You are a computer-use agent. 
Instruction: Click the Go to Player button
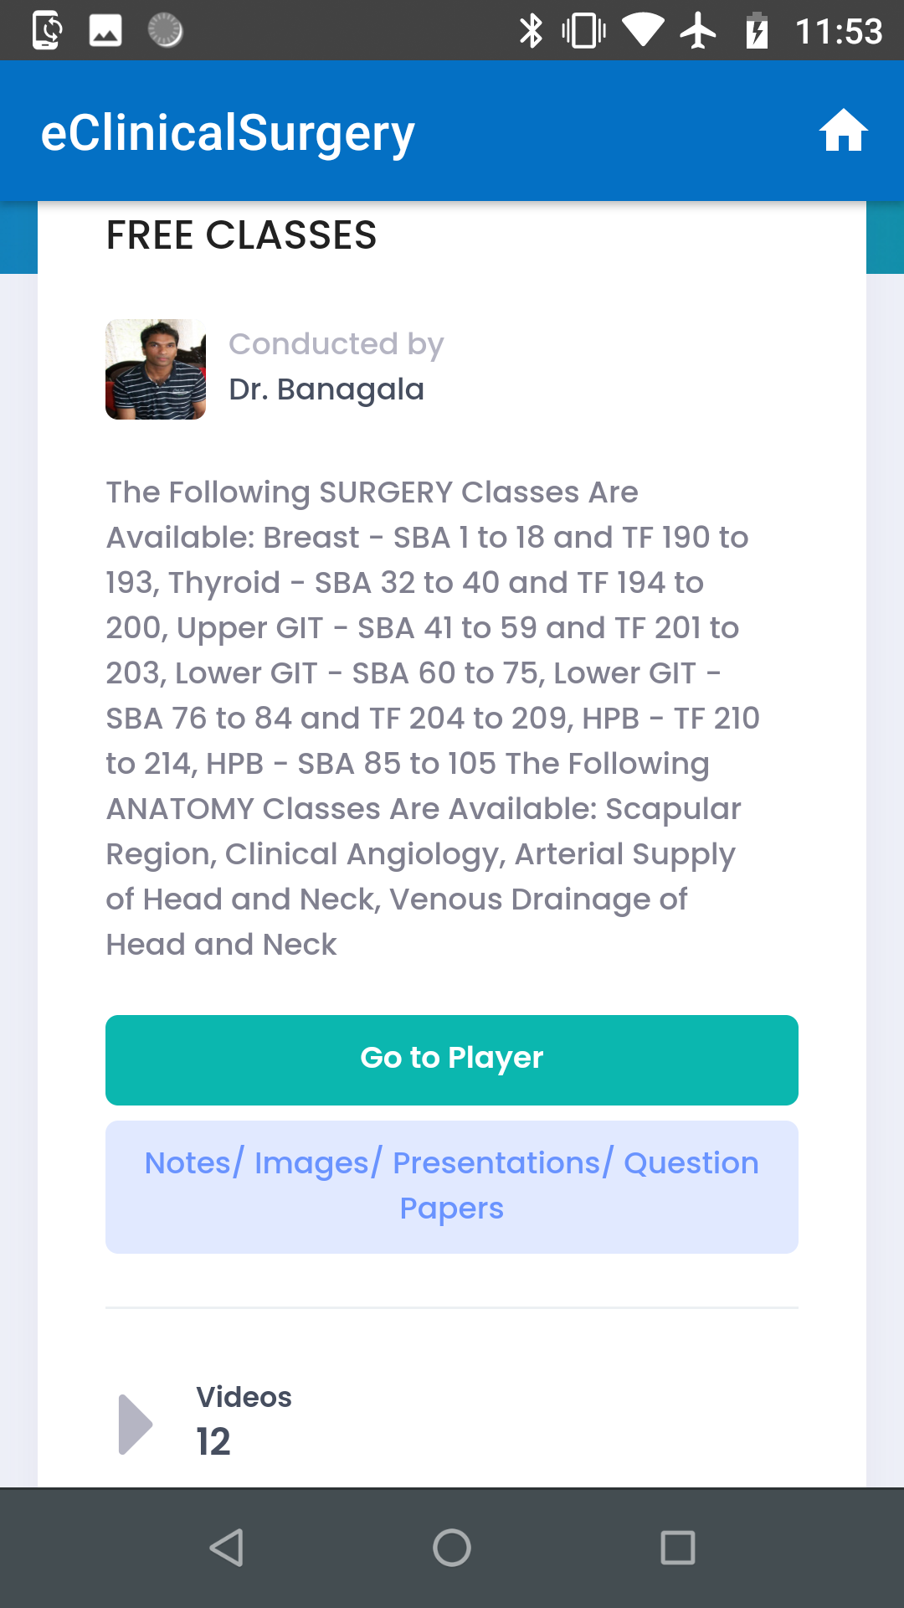pos(452,1059)
